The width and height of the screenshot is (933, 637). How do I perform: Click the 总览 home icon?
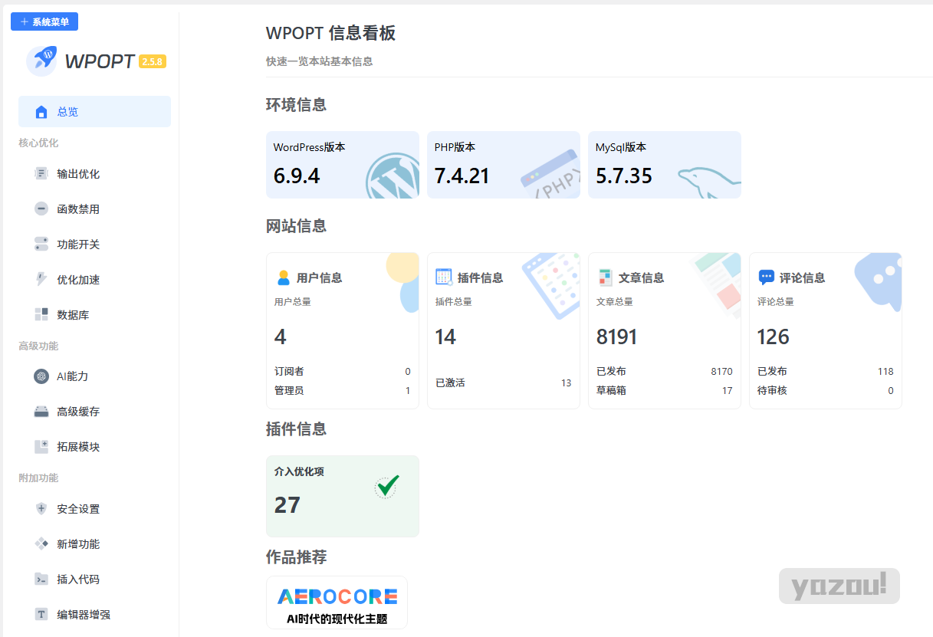click(41, 112)
